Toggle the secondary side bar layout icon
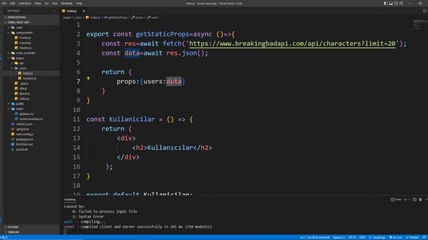Image resolution: width=428 pixels, height=240 pixels. [396, 3]
